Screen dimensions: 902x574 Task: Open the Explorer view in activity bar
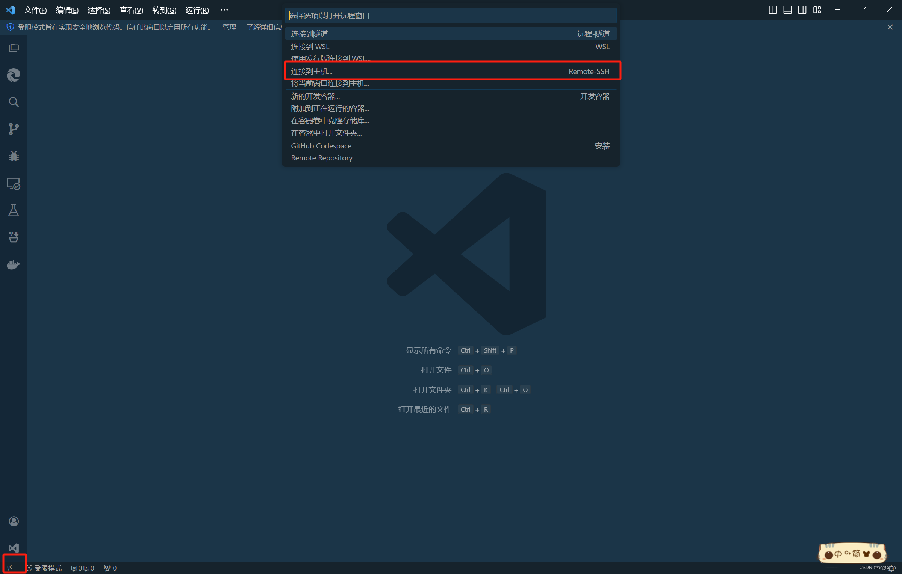(x=14, y=48)
